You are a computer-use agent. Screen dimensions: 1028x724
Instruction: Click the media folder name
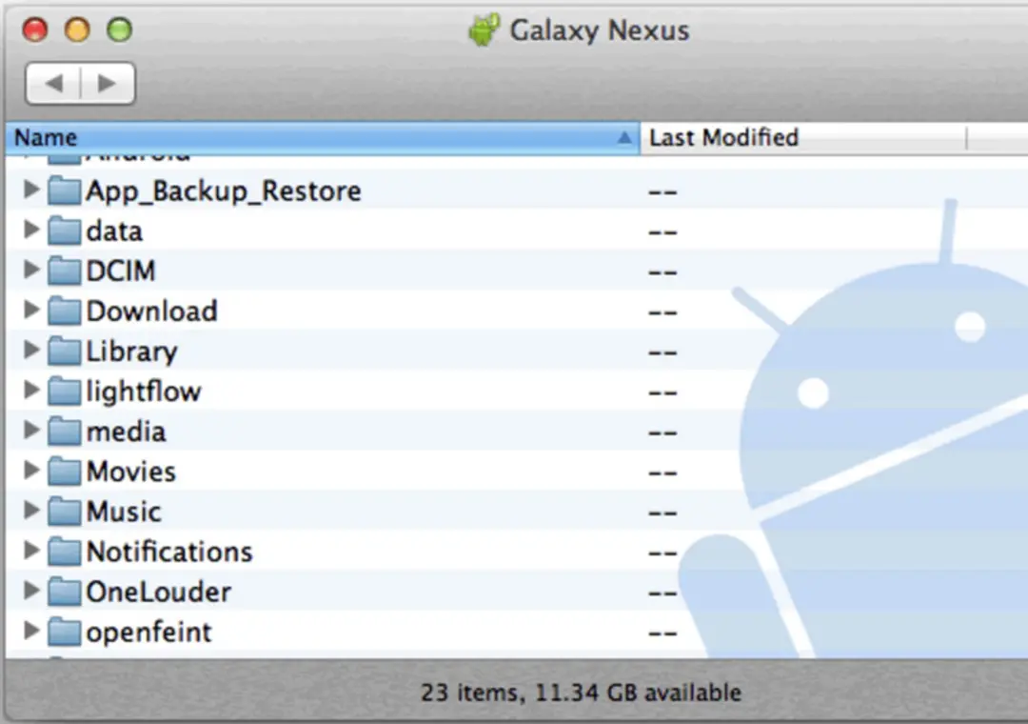click(x=126, y=432)
